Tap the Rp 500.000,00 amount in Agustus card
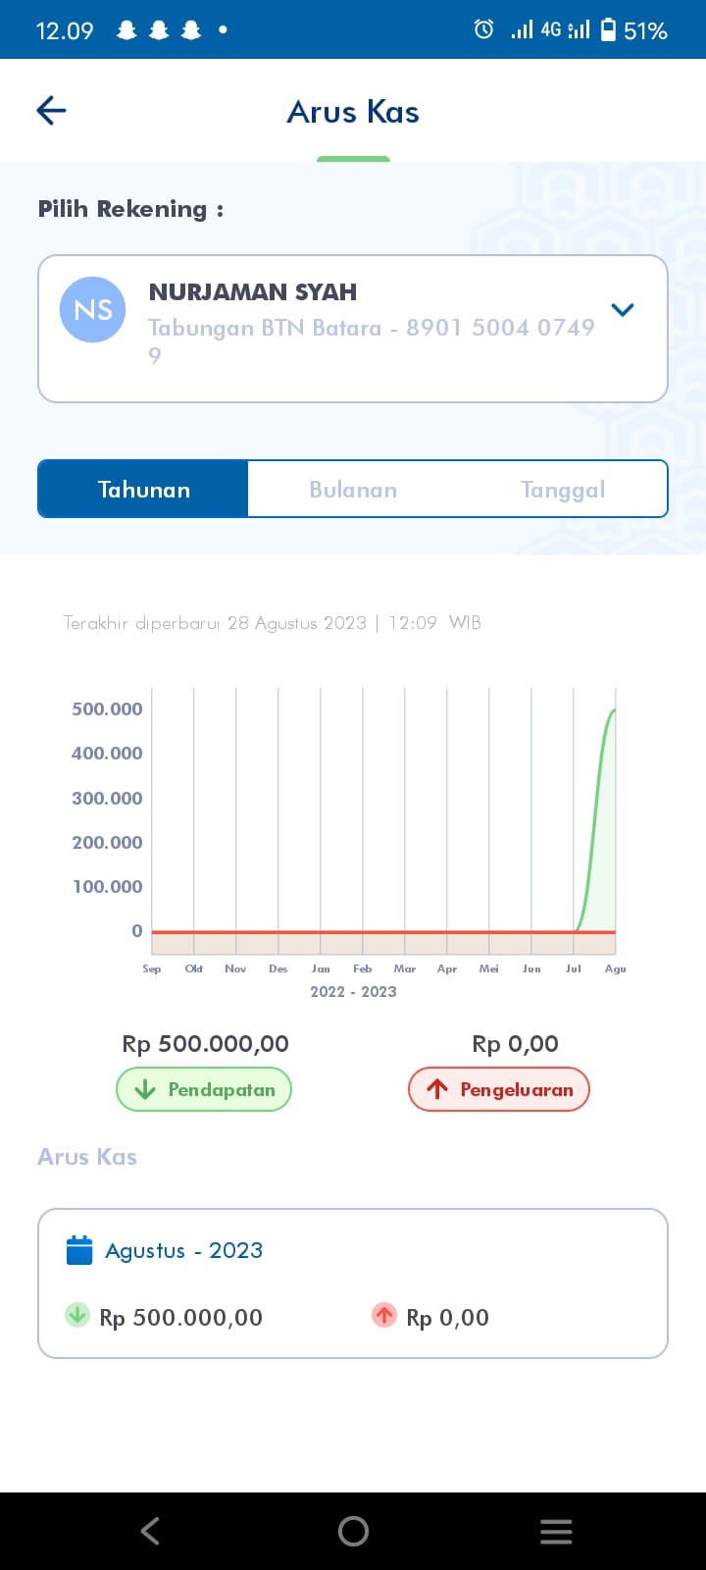This screenshot has height=1570, width=706. point(181,1318)
